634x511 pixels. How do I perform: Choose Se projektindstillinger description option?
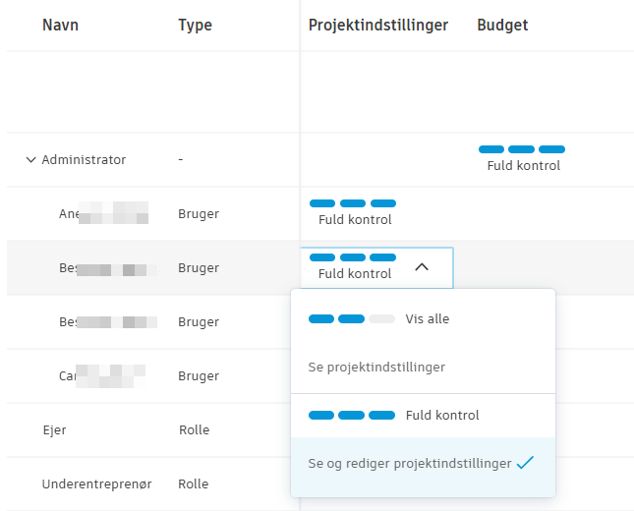click(376, 368)
